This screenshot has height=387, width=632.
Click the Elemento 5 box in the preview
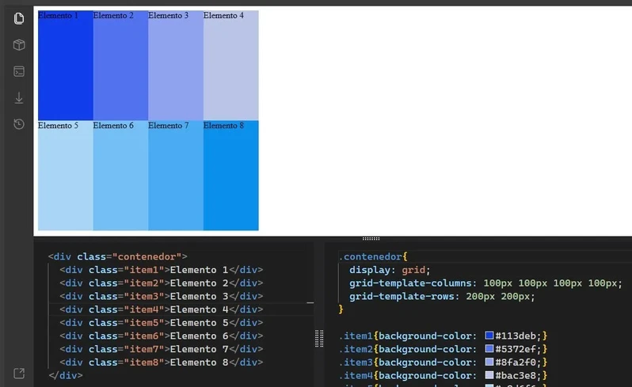(x=65, y=176)
